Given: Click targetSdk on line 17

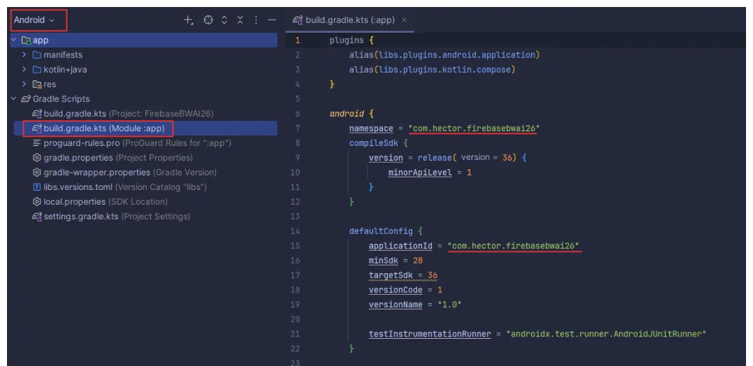Looking at the screenshot, I should [x=391, y=274].
